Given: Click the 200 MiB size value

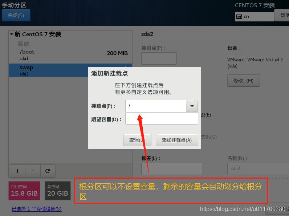Looking at the screenshot, I should point(117,53).
